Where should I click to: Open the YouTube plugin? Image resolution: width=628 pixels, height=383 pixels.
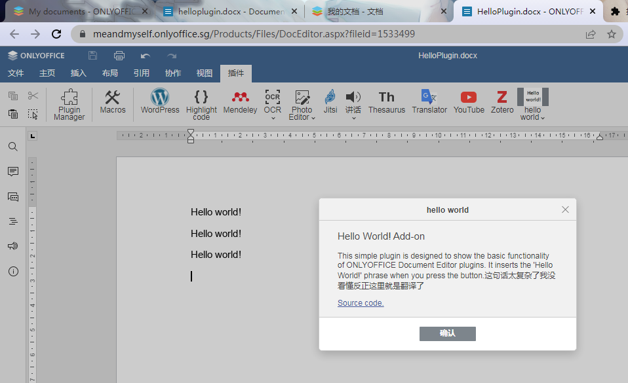tap(469, 101)
